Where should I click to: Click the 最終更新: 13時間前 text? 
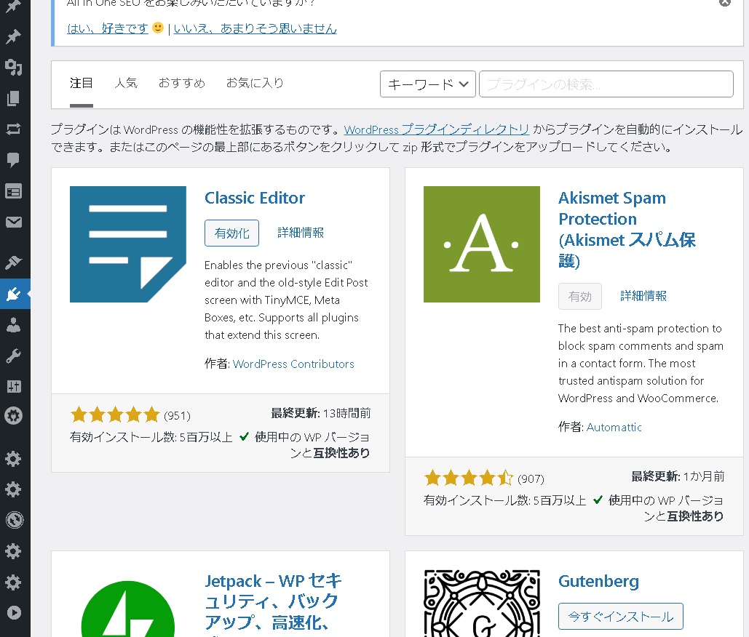pos(321,413)
